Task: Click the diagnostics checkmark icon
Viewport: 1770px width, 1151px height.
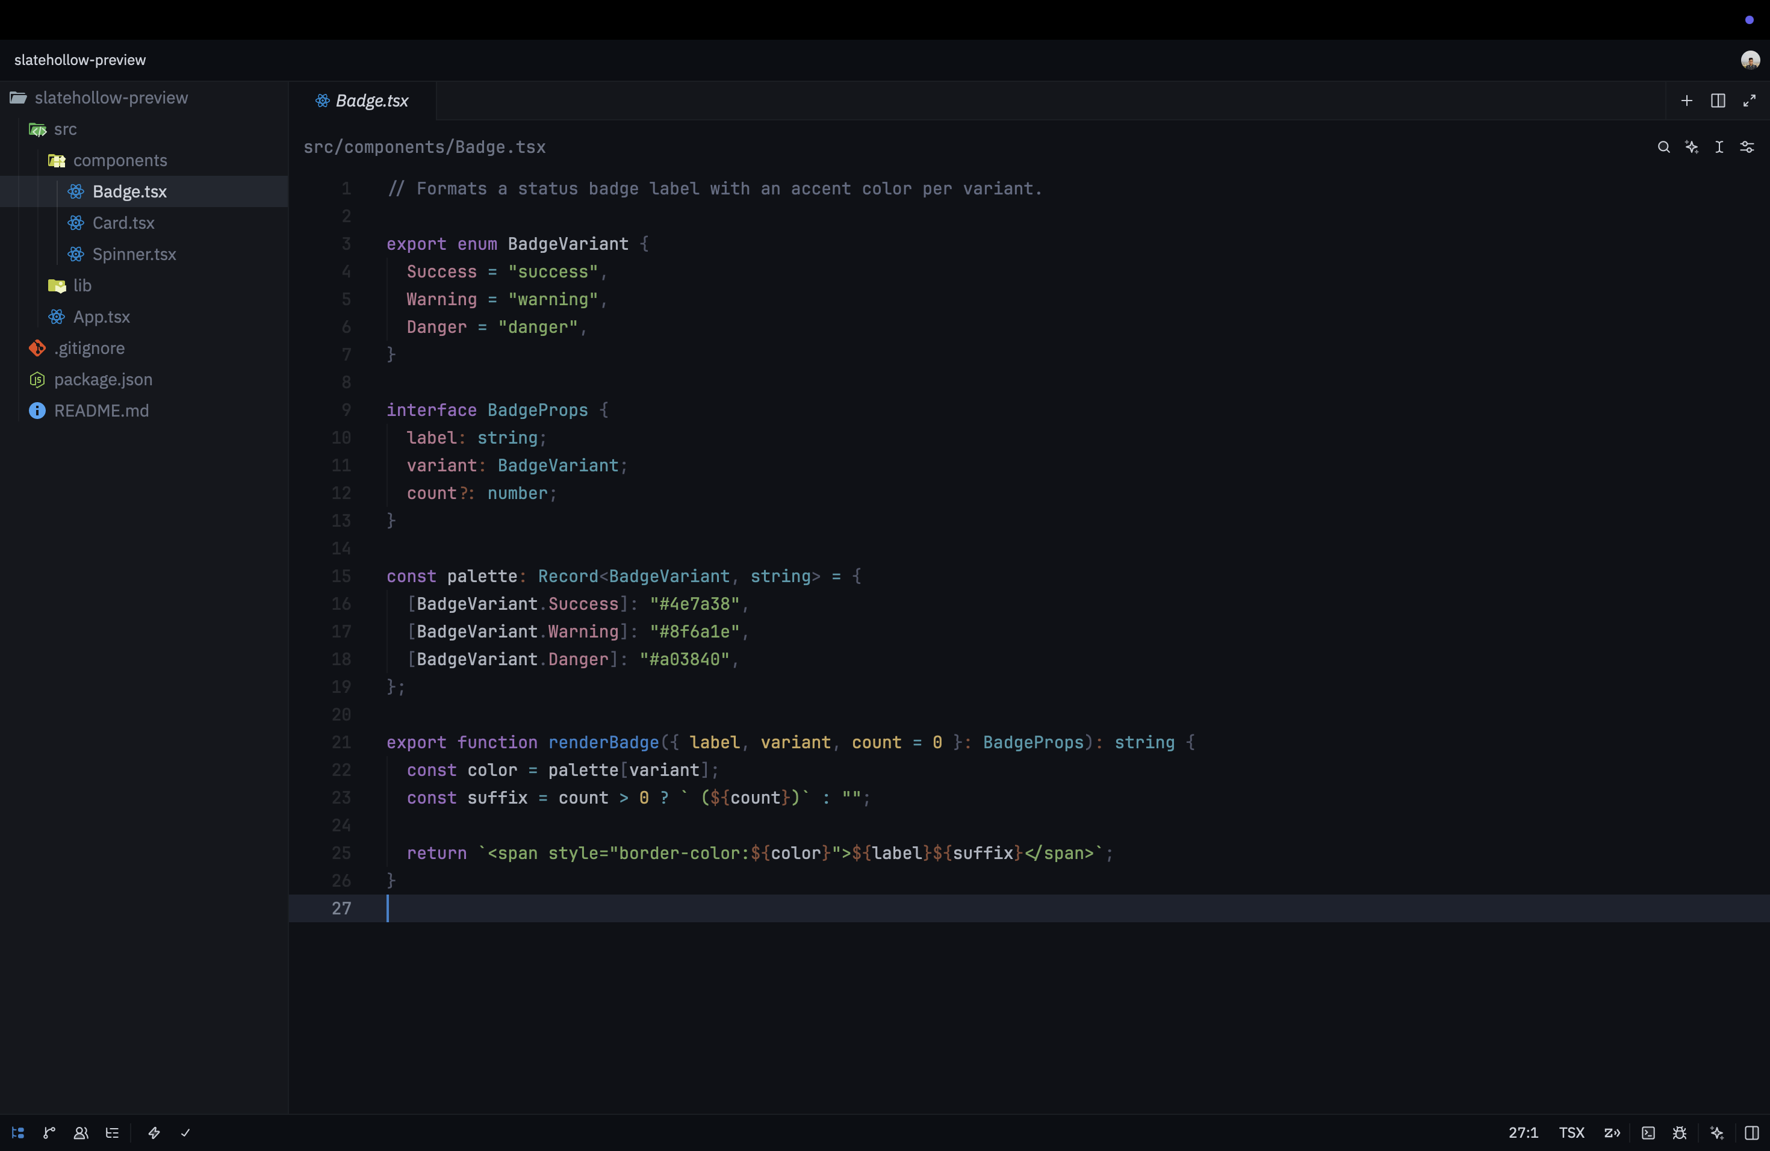Action: click(x=185, y=1132)
